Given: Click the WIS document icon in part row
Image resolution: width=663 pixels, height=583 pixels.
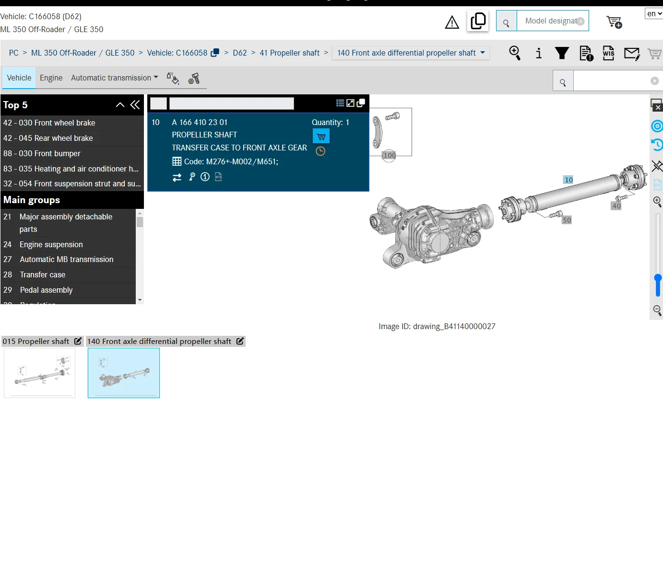Looking at the screenshot, I should point(218,177).
